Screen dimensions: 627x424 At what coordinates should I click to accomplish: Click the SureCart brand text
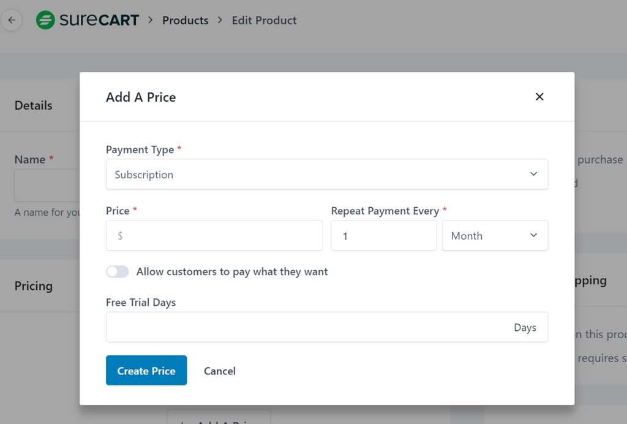(x=99, y=20)
